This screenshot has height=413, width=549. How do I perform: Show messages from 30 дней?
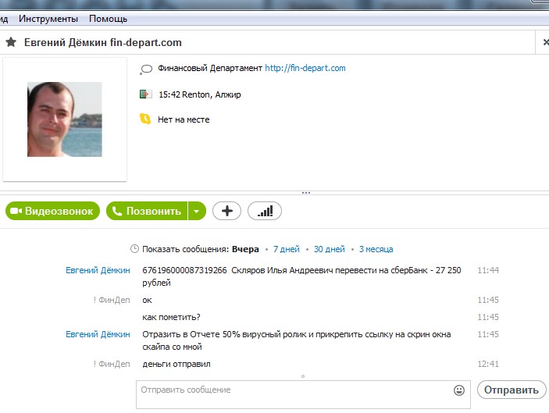point(329,249)
